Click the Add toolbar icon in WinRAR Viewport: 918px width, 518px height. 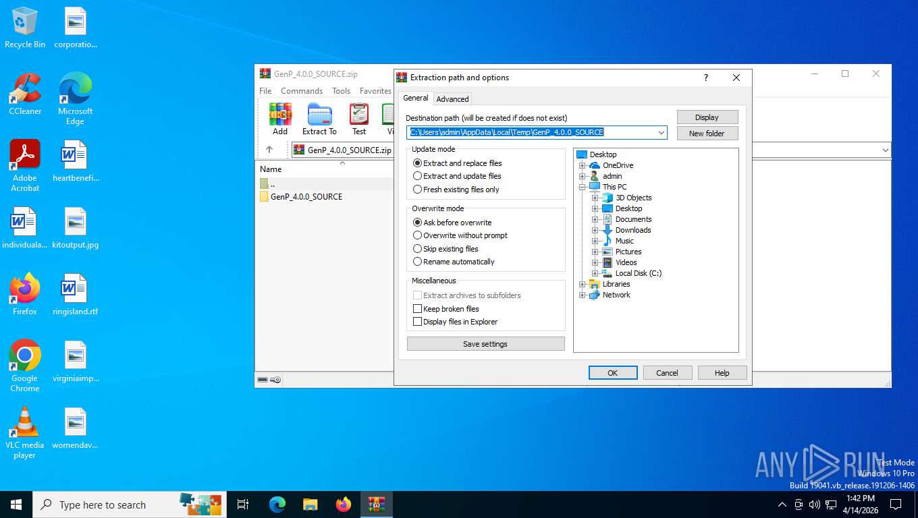tap(280, 119)
